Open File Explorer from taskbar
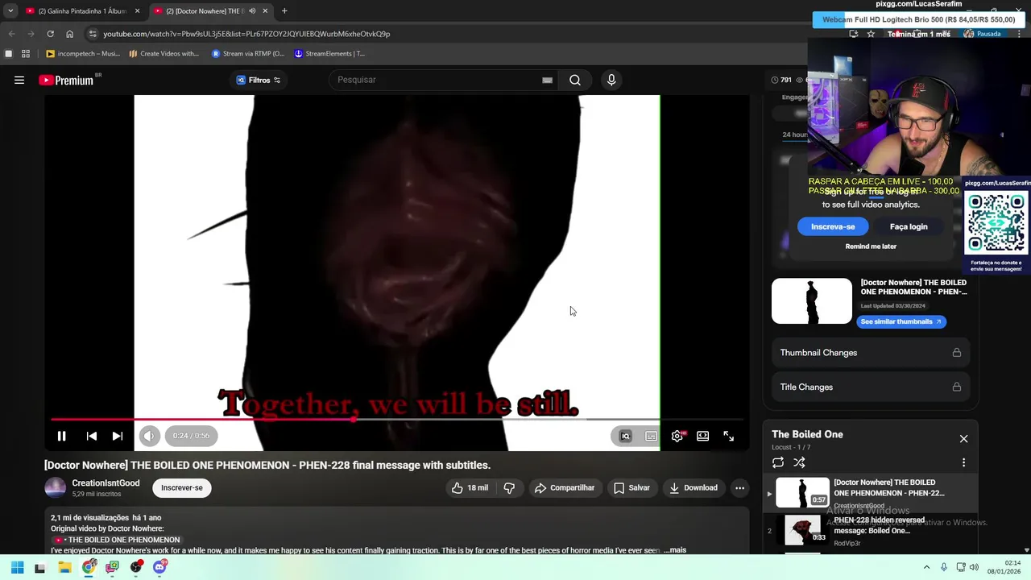 pos(64,567)
